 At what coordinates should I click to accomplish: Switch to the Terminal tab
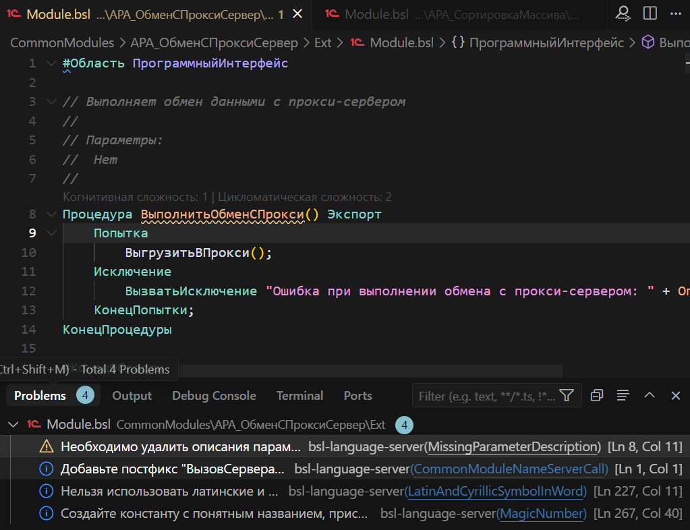pos(299,396)
